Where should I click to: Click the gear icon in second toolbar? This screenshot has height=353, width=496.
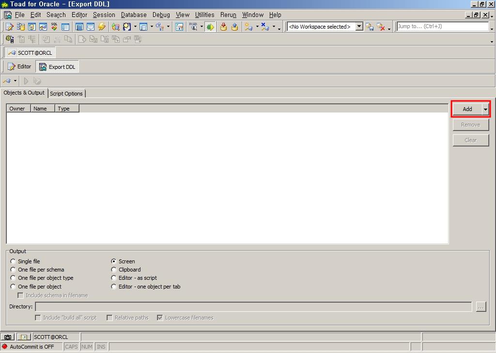(9, 39)
